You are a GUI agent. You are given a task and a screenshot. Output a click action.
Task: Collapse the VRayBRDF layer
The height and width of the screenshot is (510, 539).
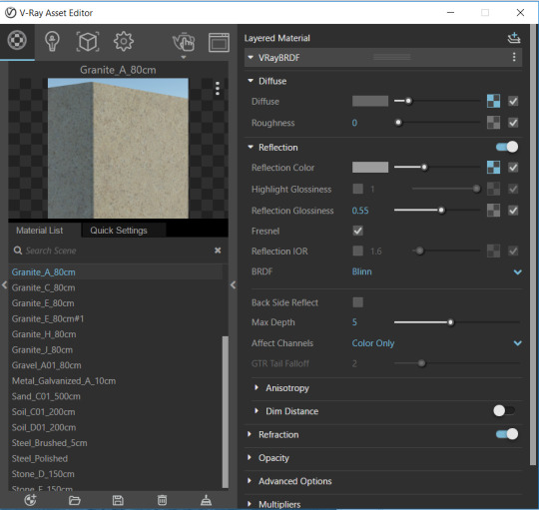[251, 57]
